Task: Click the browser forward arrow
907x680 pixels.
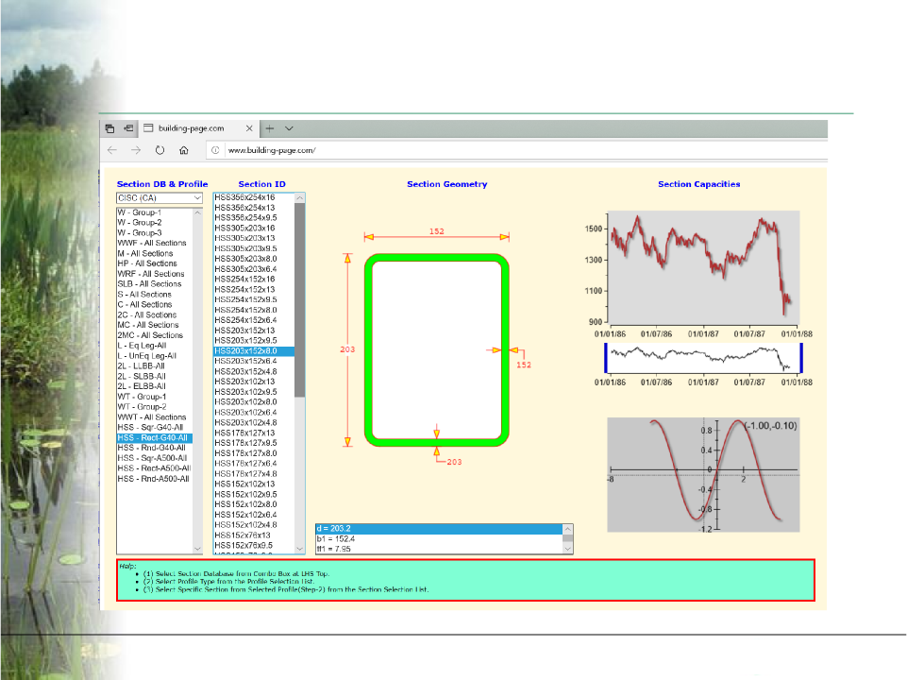Action: (136, 150)
